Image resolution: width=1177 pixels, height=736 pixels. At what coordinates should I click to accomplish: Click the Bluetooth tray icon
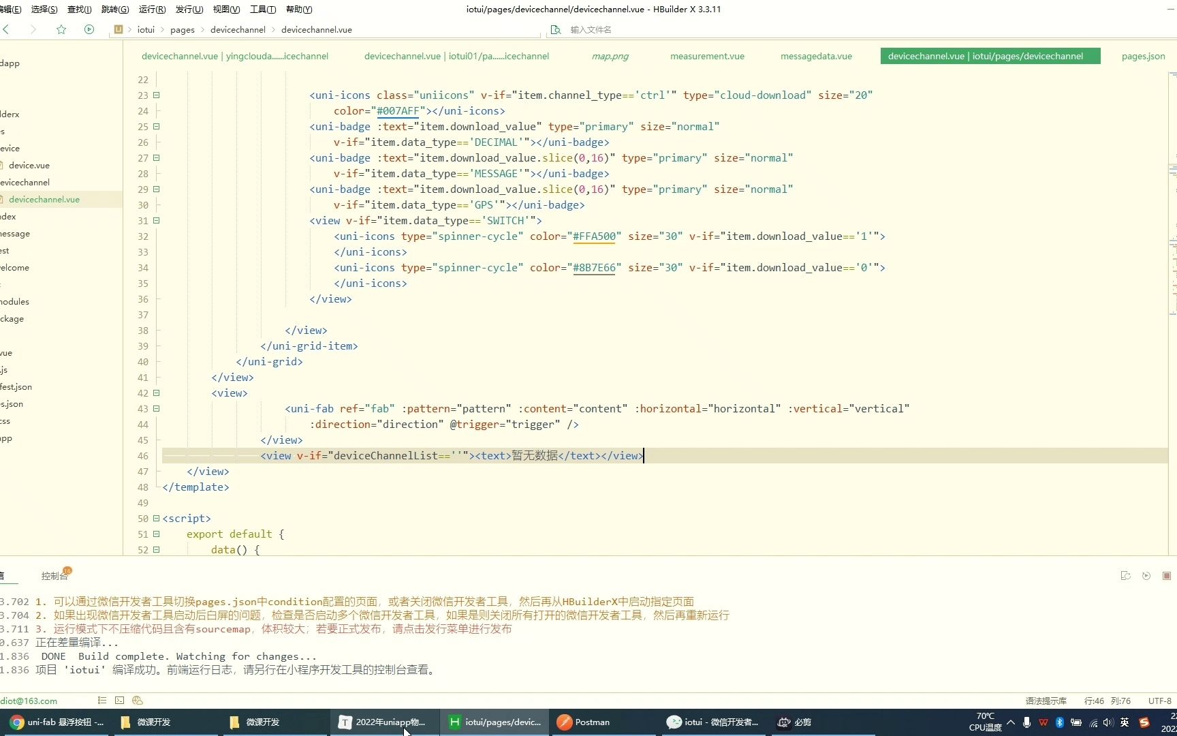(x=1060, y=722)
